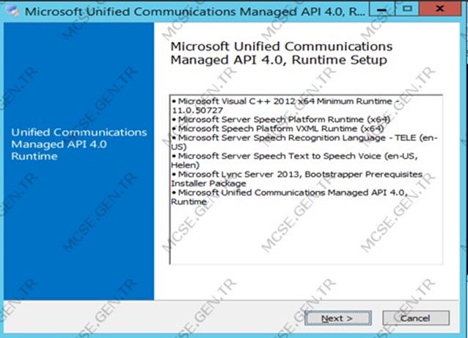
Task: Close the setup window
Action: pyautogui.click(x=439, y=9)
